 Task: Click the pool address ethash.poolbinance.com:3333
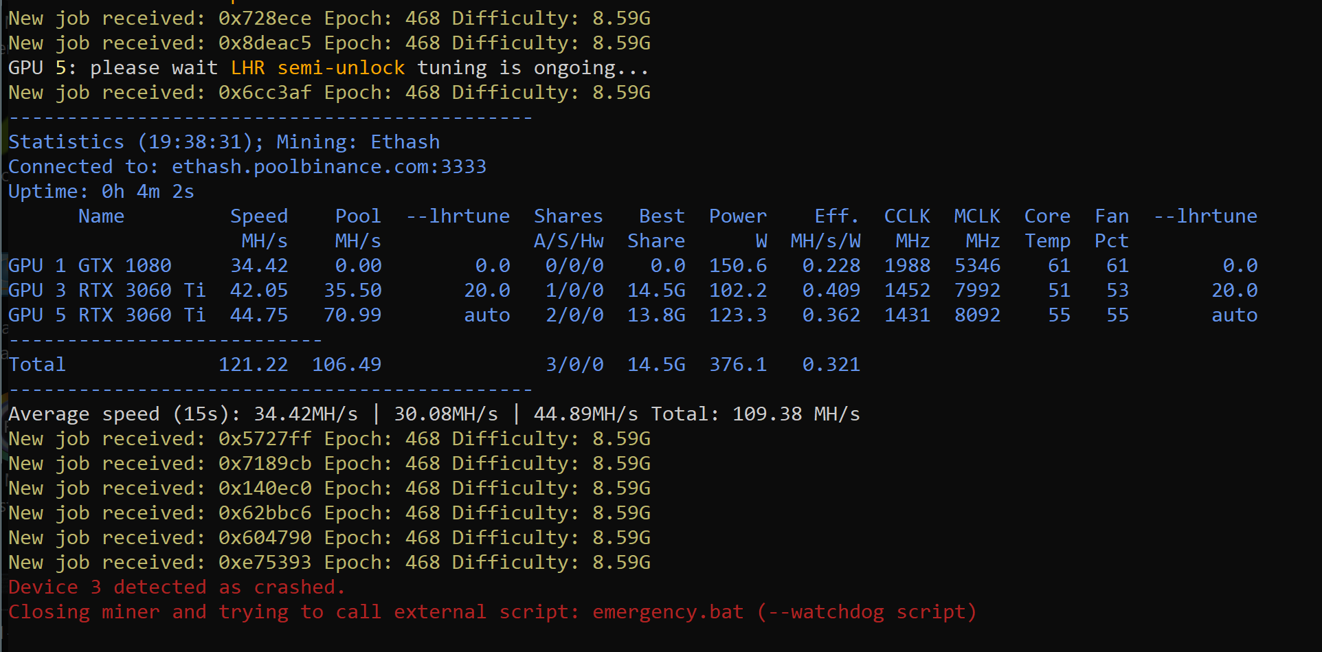click(x=328, y=167)
